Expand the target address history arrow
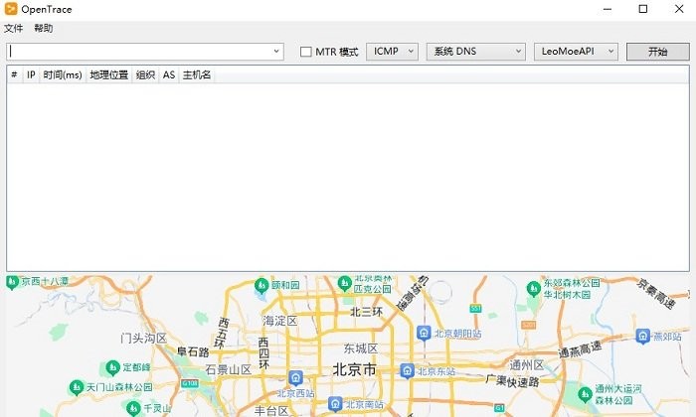696x417 pixels. pyautogui.click(x=276, y=51)
